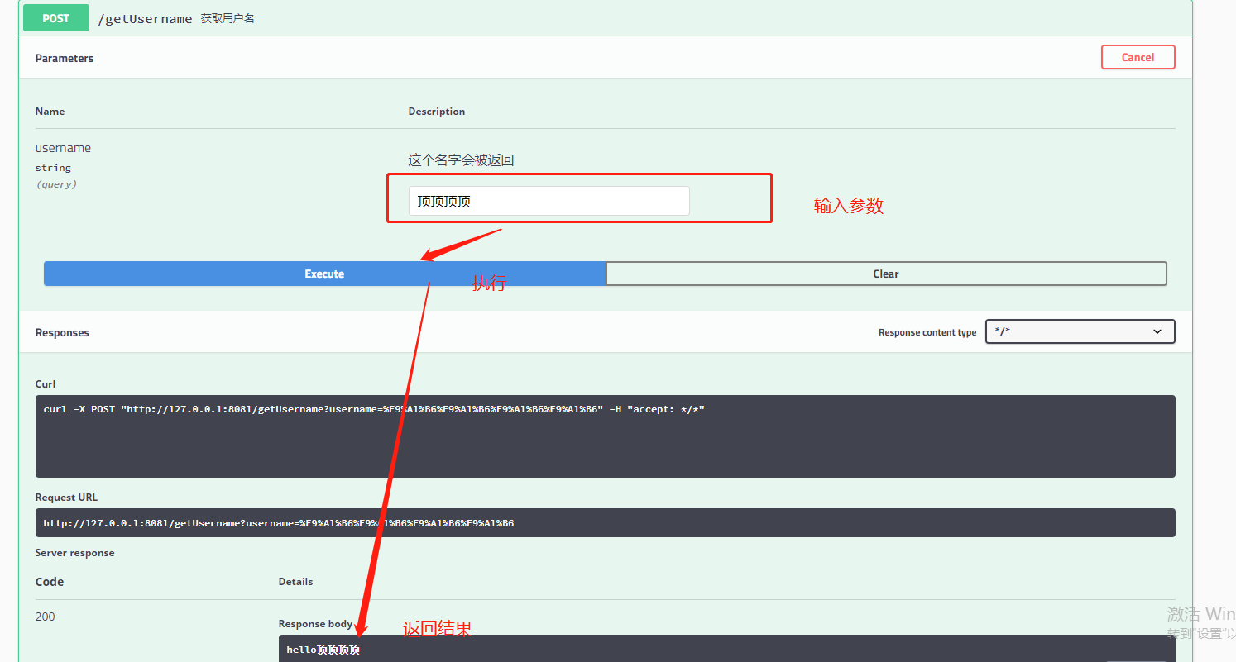1236x662 pixels.
Task: Click the username parameter name label
Action: click(x=63, y=148)
